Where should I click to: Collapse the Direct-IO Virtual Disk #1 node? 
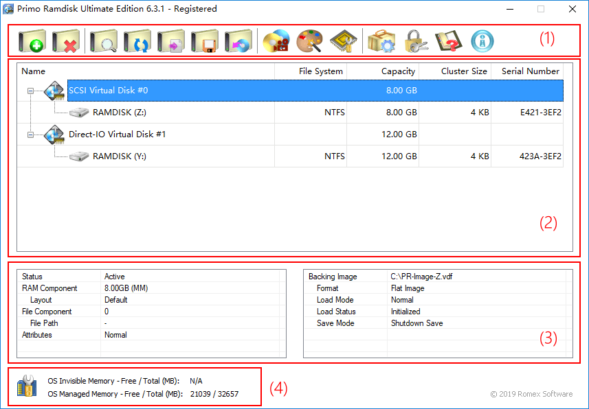pos(30,135)
